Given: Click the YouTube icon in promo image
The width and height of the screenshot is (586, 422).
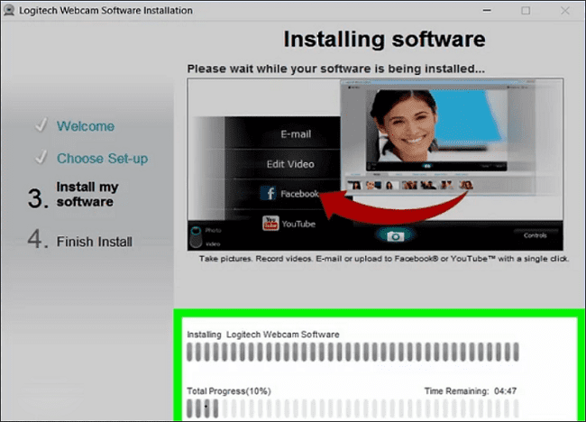Looking at the screenshot, I should pos(270,224).
